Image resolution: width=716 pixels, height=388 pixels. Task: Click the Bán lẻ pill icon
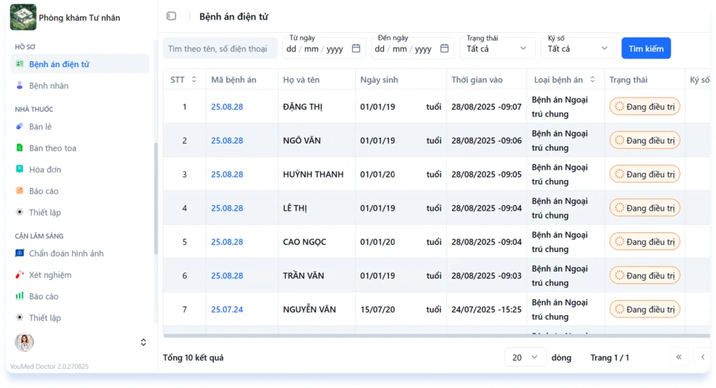point(20,127)
